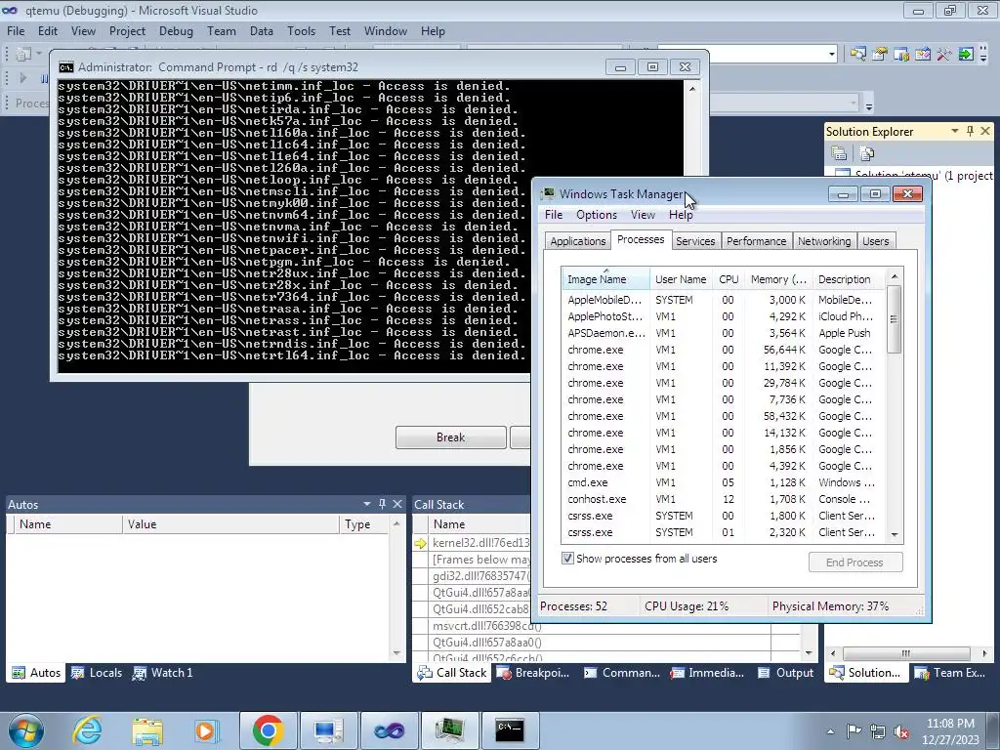Image resolution: width=1000 pixels, height=750 pixels.
Task: Pin the Autos panel
Action: pyautogui.click(x=382, y=504)
